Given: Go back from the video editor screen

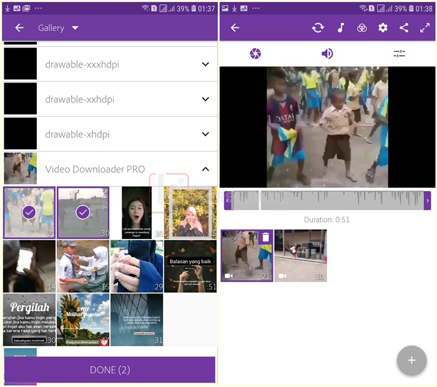Looking at the screenshot, I should (x=235, y=27).
